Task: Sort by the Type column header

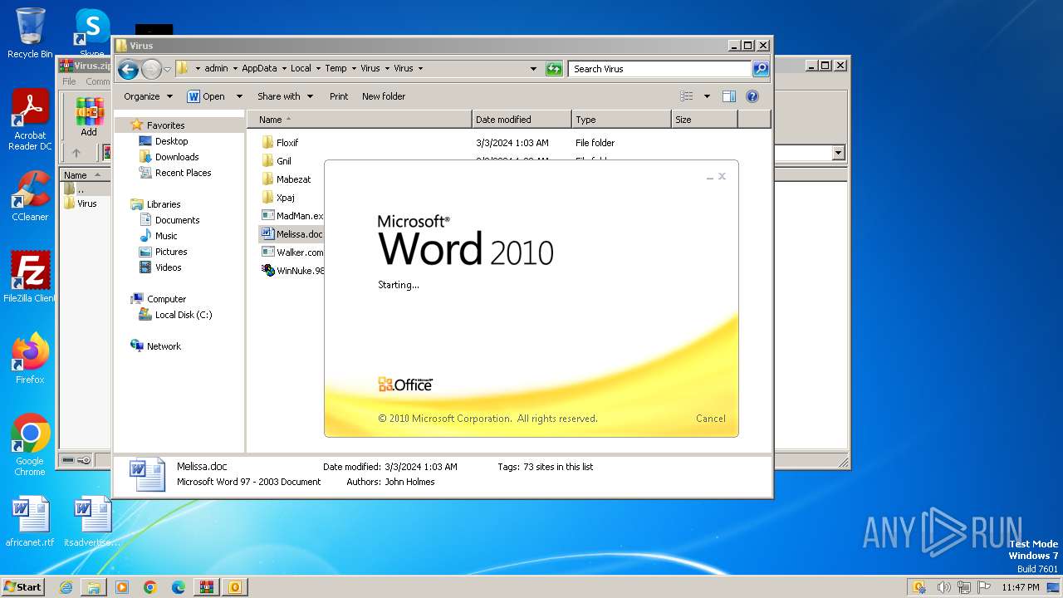Action: (x=620, y=120)
